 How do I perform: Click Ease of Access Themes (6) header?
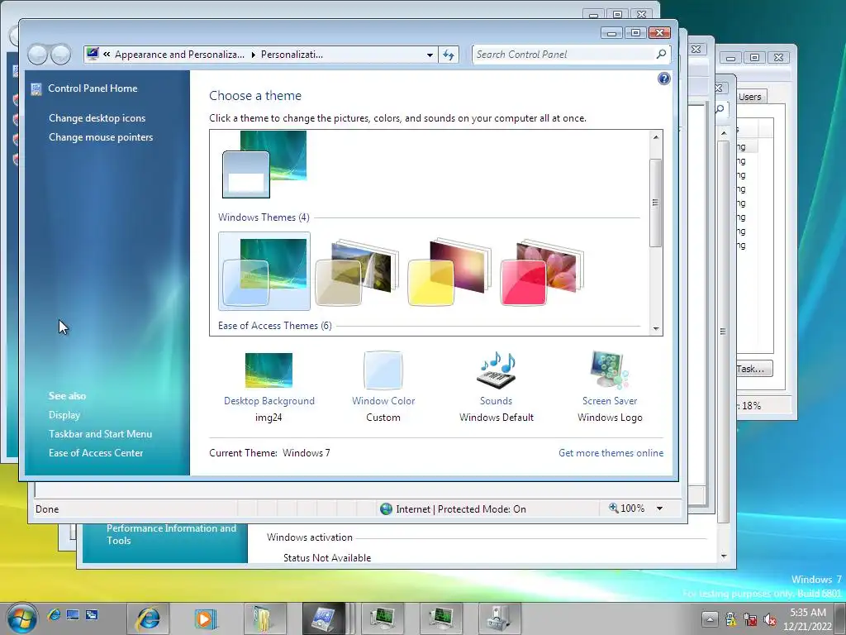[x=274, y=326]
